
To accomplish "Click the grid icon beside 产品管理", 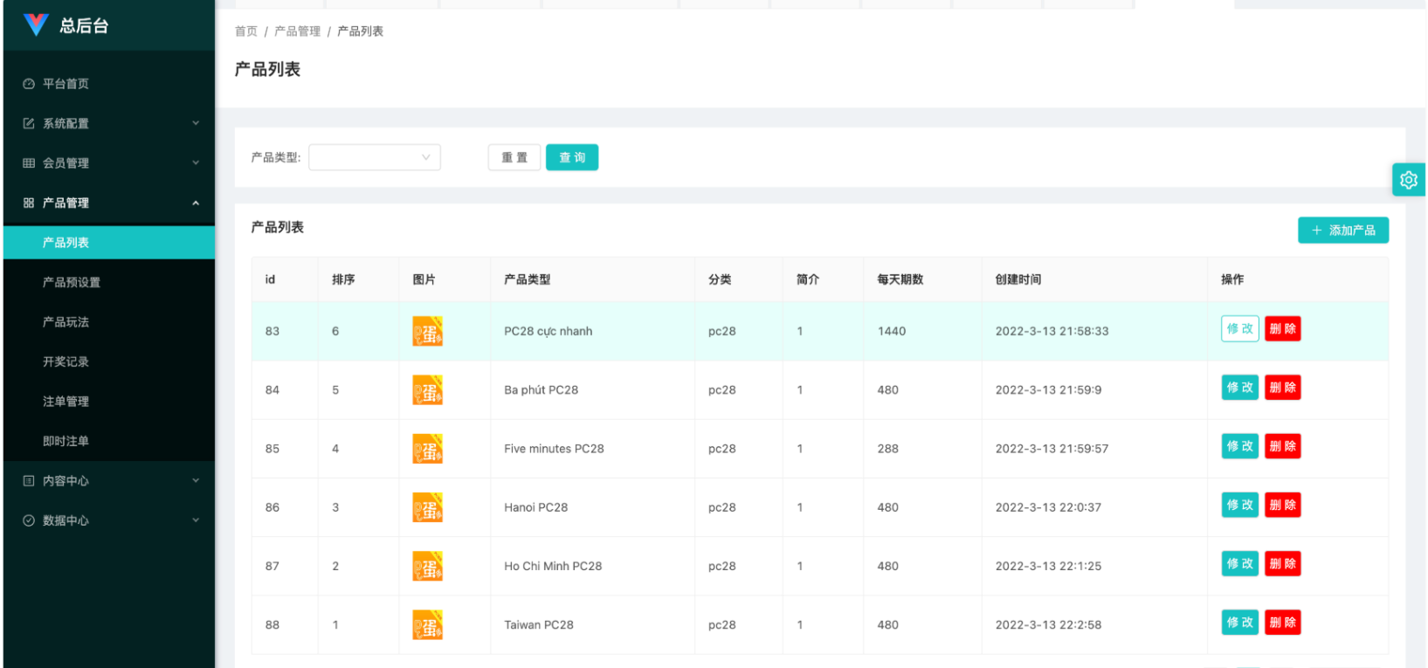I will [29, 203].
